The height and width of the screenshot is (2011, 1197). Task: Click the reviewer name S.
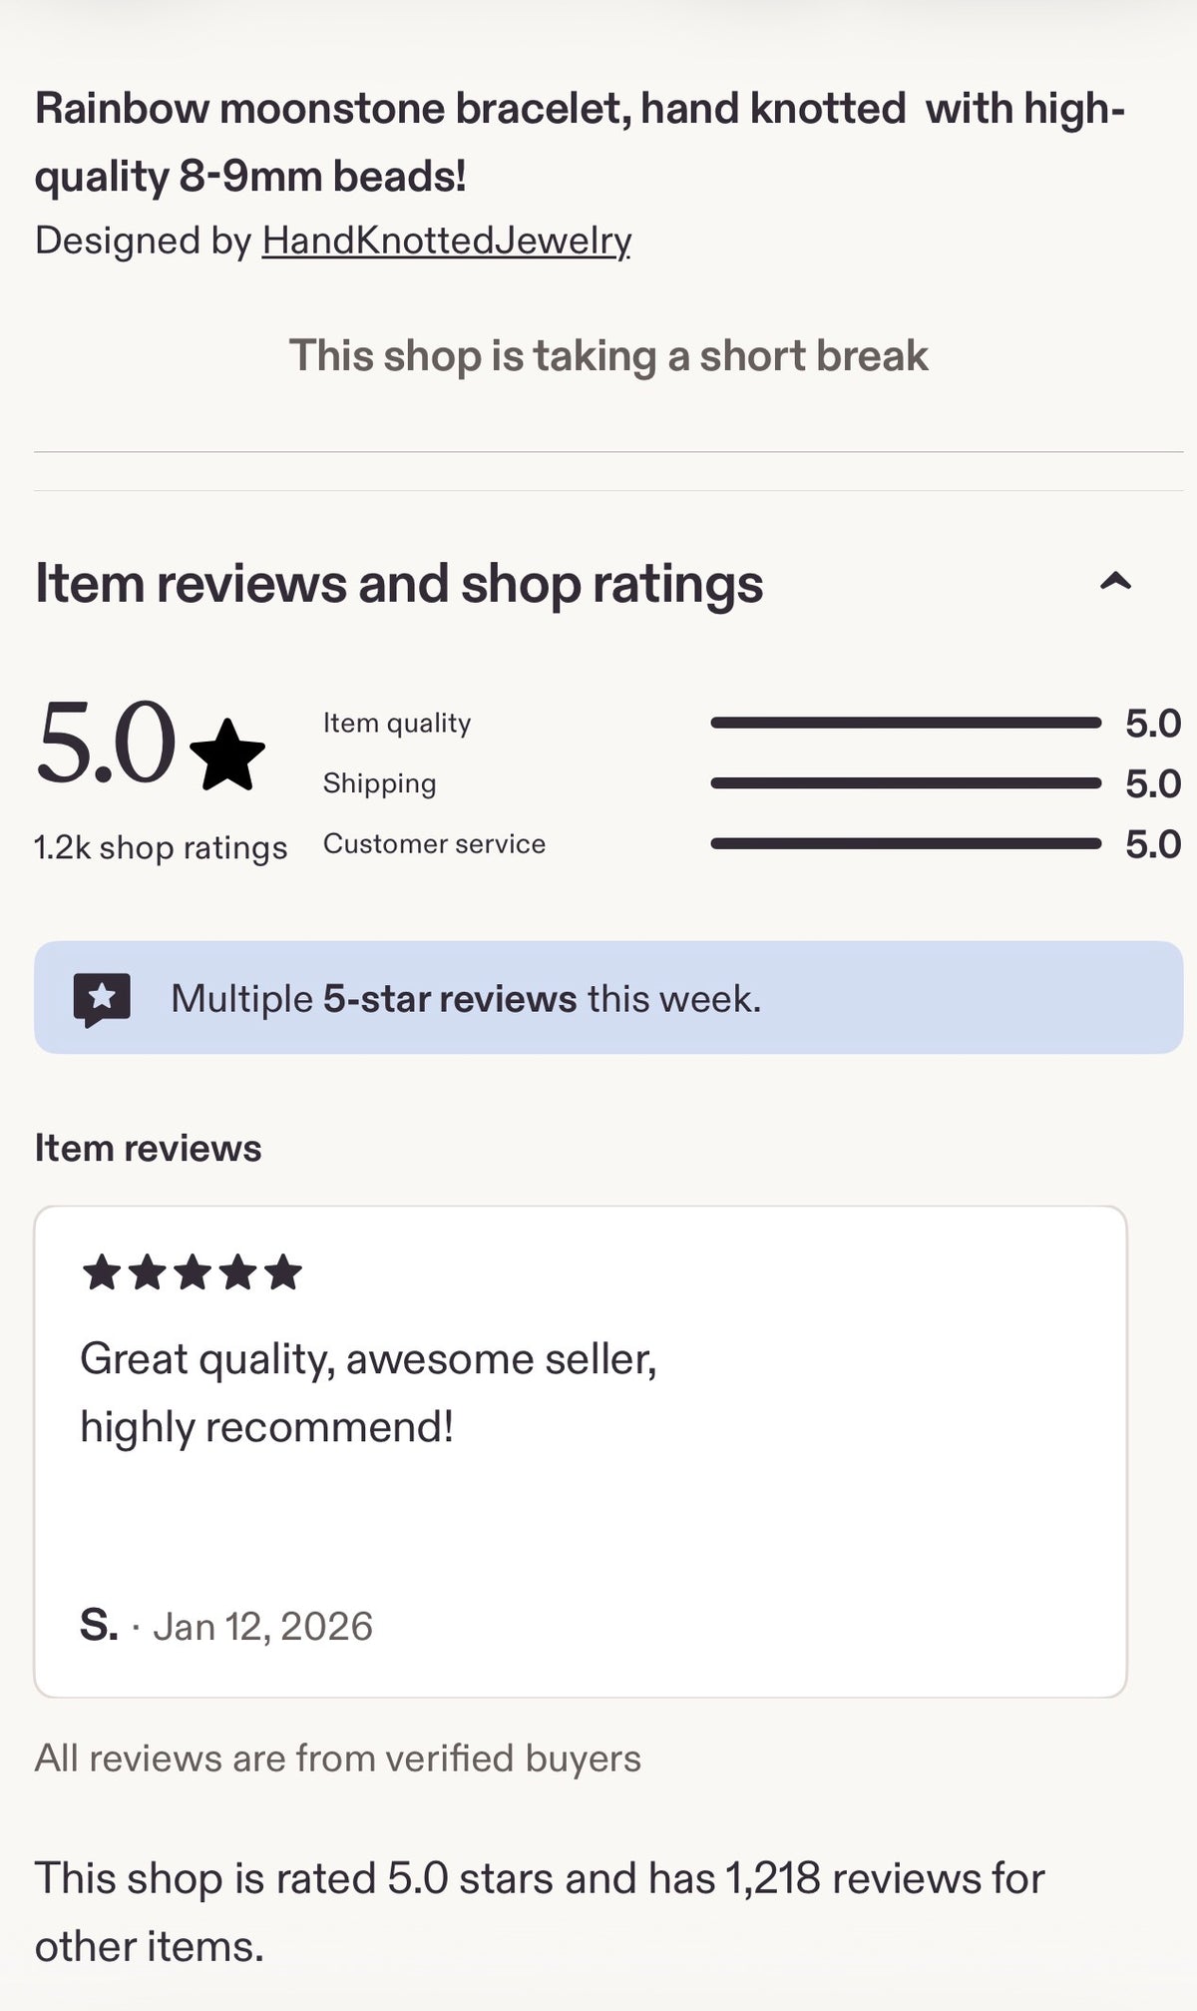click(99, 1626)
